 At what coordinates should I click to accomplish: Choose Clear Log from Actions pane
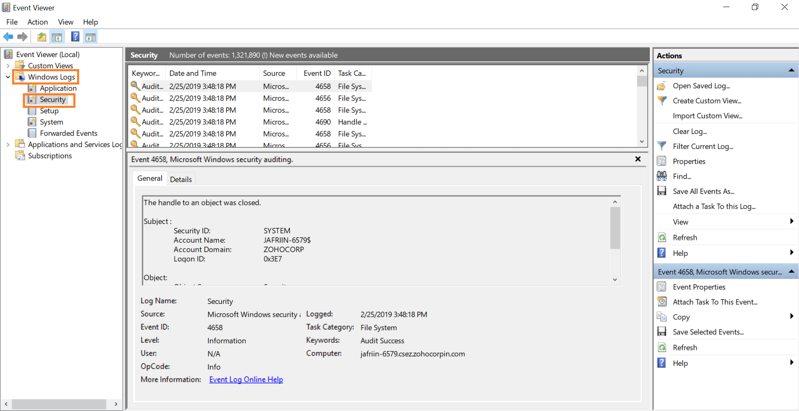pos(690,131)
